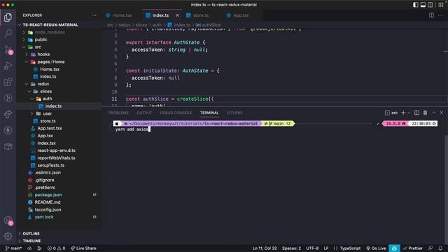Split the terminal pane
This screenshot has width=448, height=252.
(x=416, y=113)
